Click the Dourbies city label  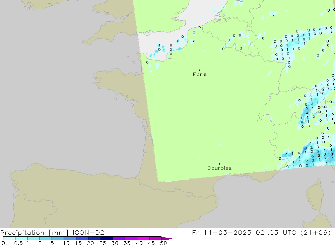pos(219,168)
